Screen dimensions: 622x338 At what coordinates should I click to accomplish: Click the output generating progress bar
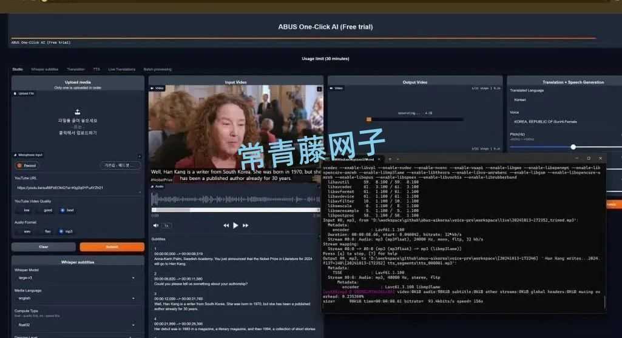(414, 119)
